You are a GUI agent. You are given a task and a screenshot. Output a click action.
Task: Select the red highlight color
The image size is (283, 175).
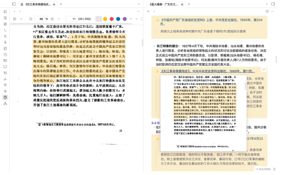pos(112,19)
